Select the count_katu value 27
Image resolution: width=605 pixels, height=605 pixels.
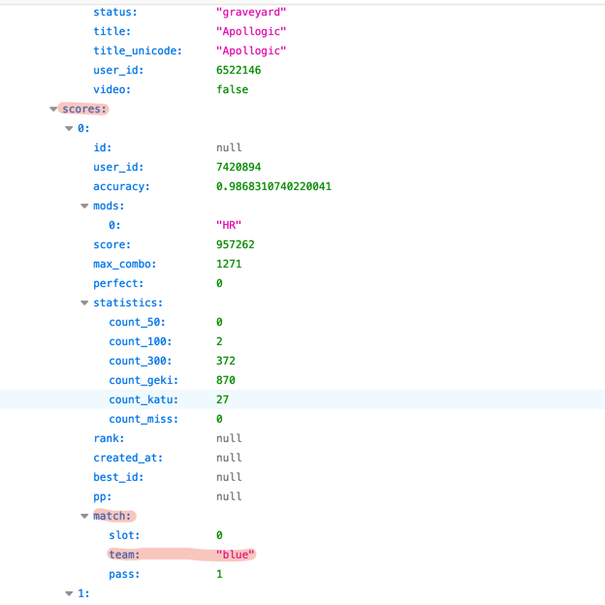tap(222, 399)
